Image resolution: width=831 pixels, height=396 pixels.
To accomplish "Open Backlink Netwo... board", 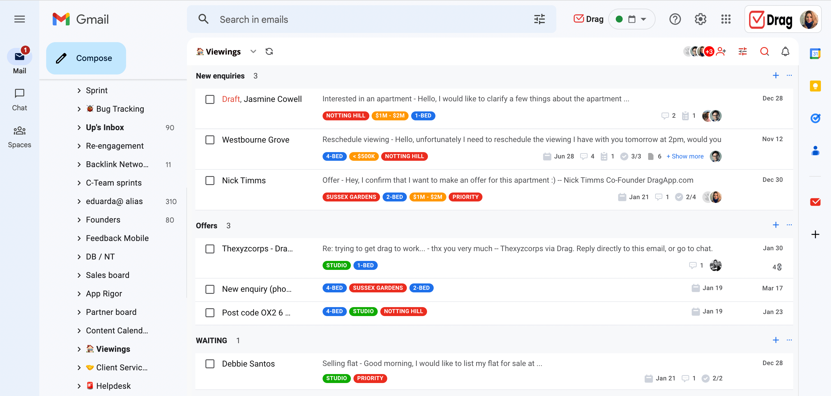I will (x=117, y=165).
